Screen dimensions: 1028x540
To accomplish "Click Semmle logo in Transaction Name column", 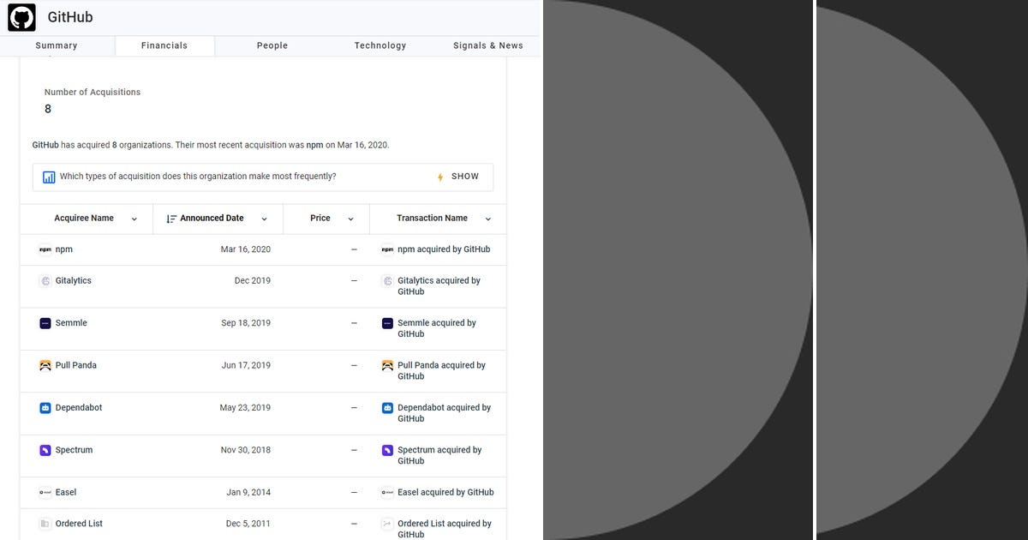I will point(387,323).
